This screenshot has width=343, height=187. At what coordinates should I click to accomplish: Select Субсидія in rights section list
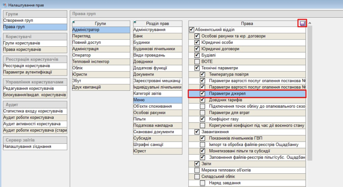click(x=142, y=138)
